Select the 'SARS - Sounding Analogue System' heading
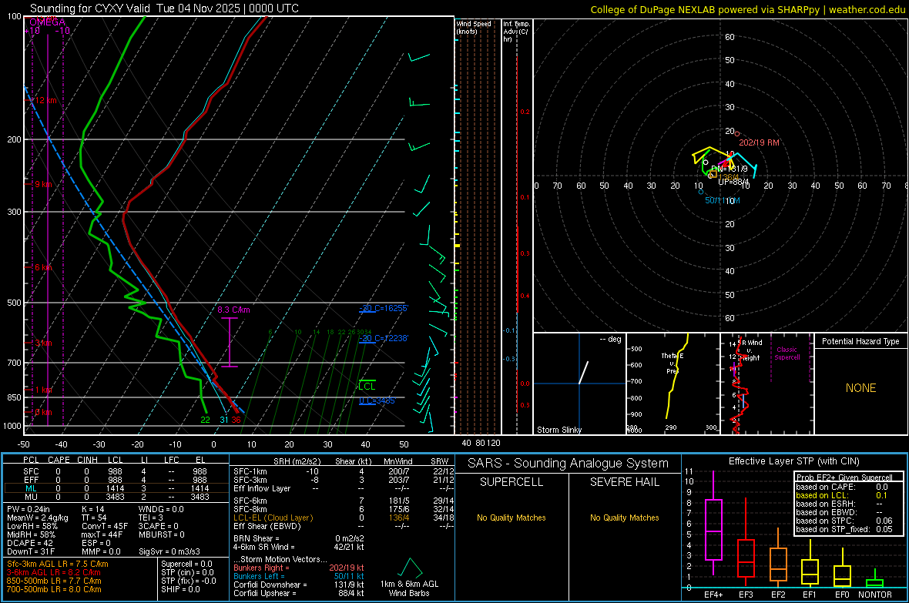The height and width of the screenshot is (603, 909). 569,464
